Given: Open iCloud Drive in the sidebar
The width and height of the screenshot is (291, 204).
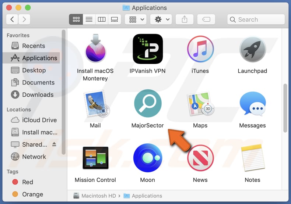Looking at the screenshot, I should point(31,120).
